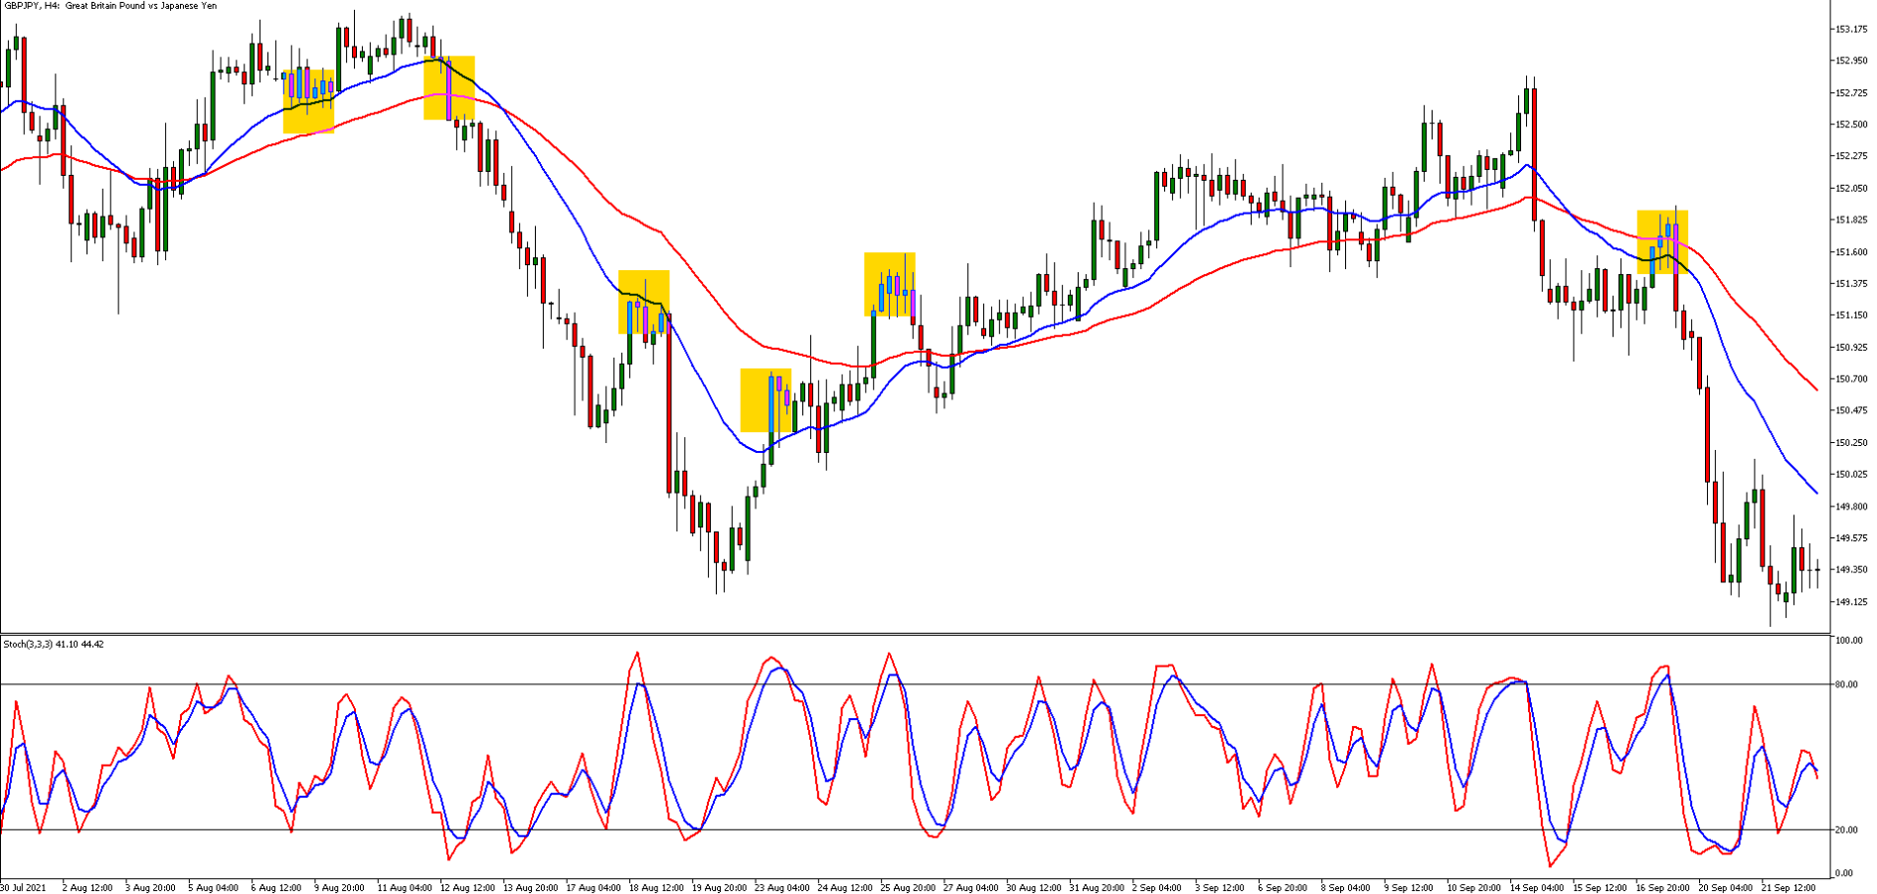The image size is (1877, 894).
Task: Click the 100.00 stochastic scale label
Action: coord(1849,641)
